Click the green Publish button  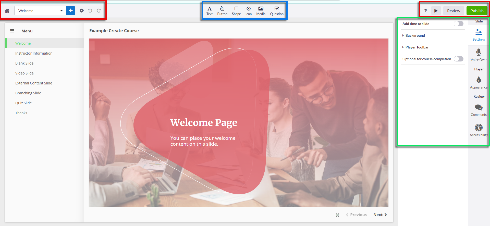click(477, 11)
